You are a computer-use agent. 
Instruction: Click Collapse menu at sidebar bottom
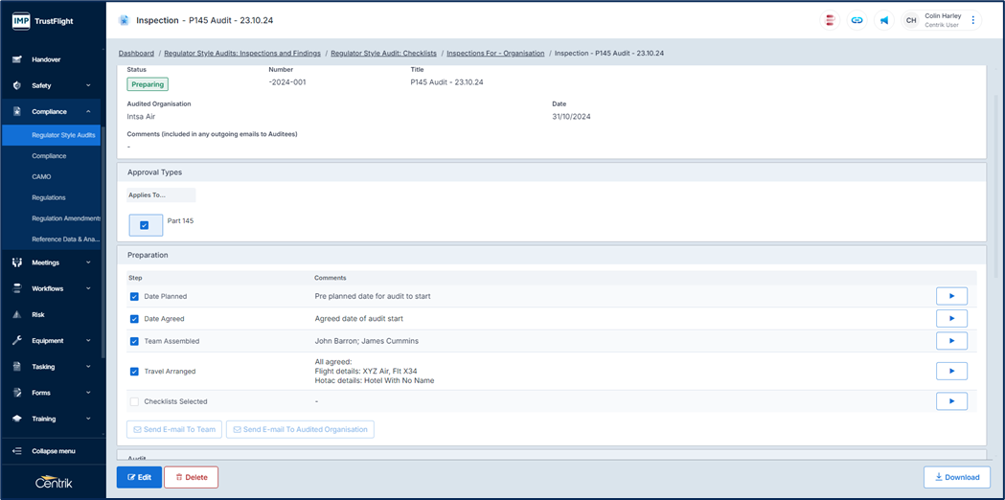tap(53, 451)
